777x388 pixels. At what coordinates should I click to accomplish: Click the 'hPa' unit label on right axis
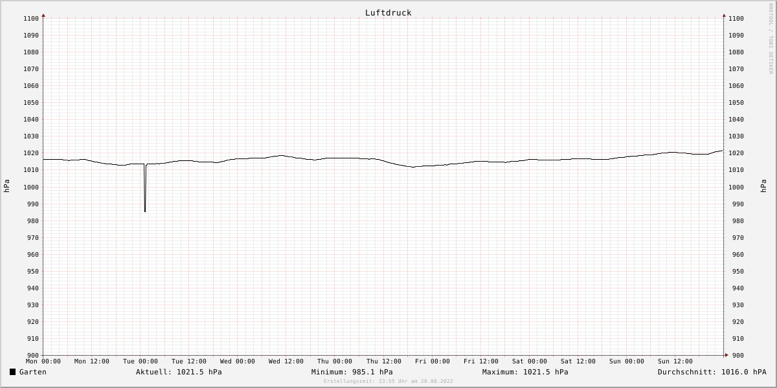[x=763, y=186]
